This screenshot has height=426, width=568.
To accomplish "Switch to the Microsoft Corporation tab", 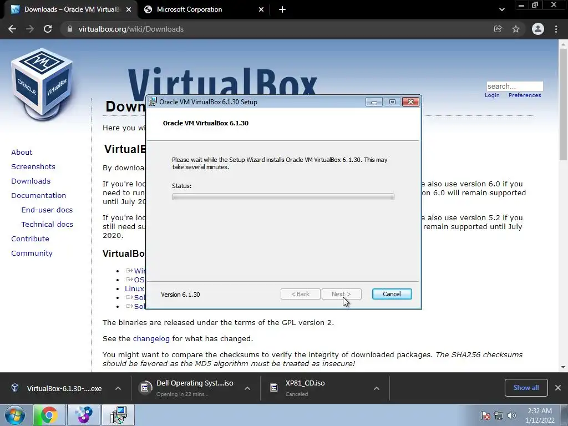I will click(x=204, y=9).
